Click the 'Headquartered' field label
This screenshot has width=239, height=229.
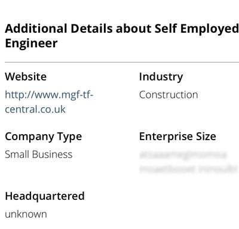point(45,196)
